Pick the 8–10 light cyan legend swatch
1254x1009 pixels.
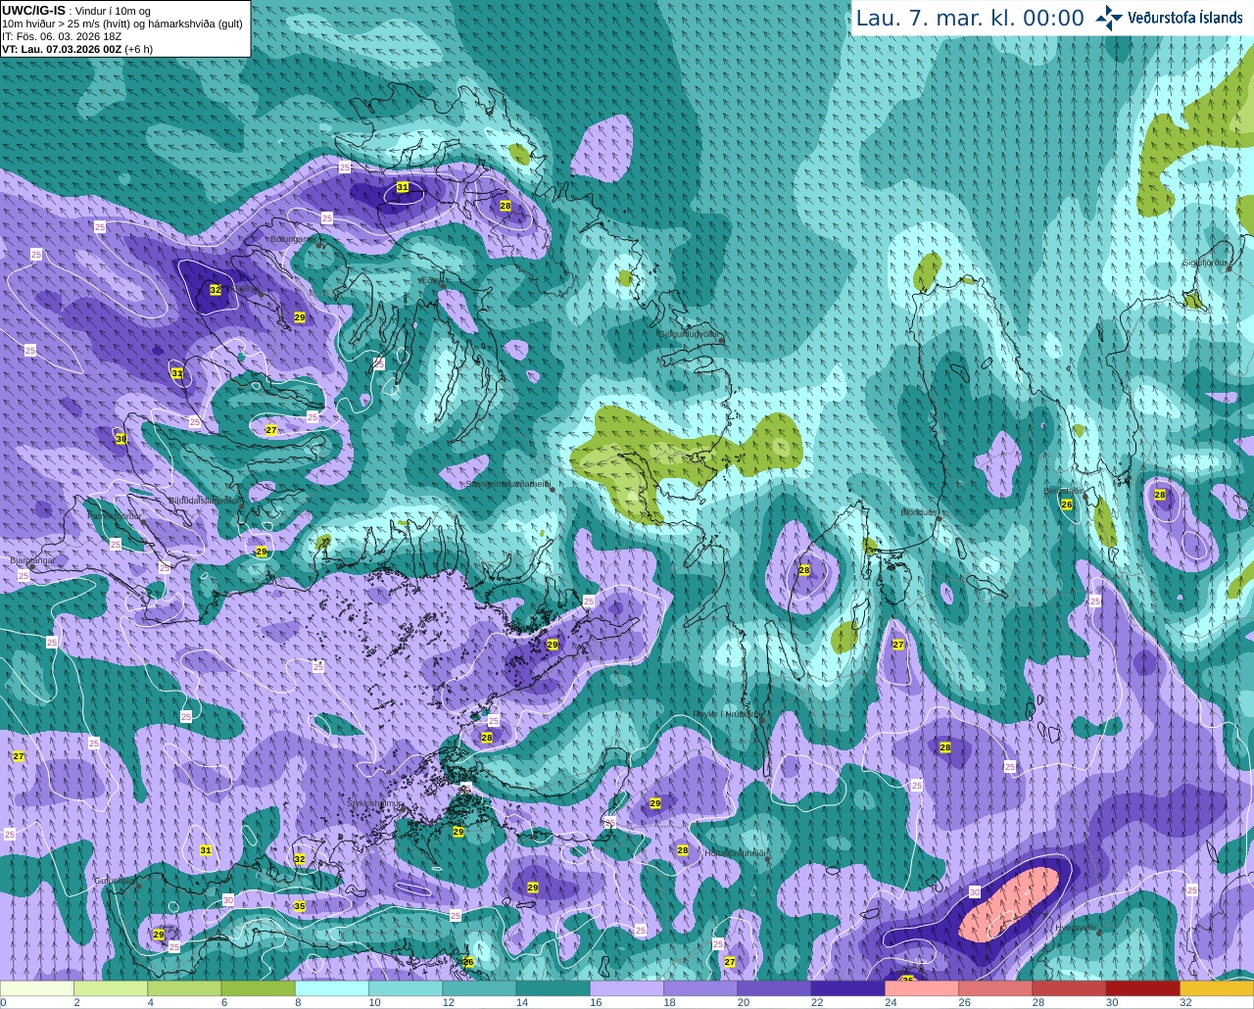tap(332, 988)
